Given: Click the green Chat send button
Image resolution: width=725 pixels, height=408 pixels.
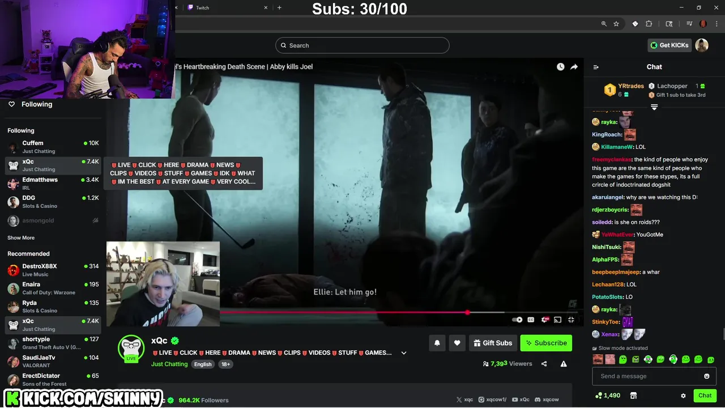Looking at the screenshot, I should 705,396.
